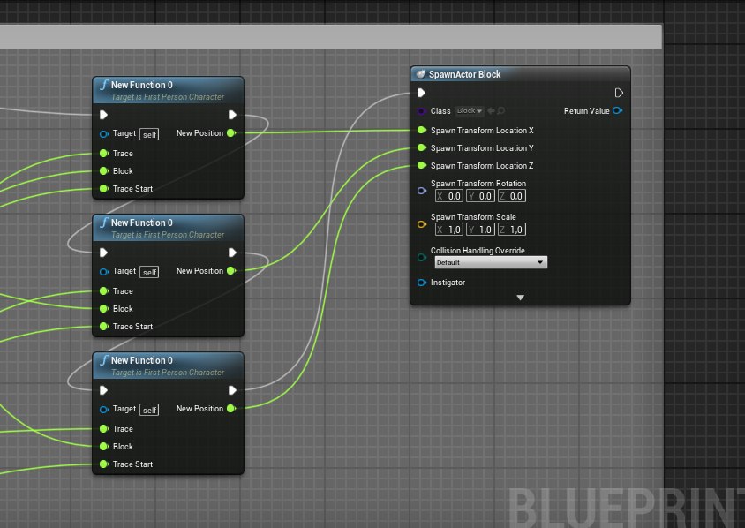Viewport: 745px width, 528px height.
Task: Click Trace Start pin of node feeding Location X
Action: (x=104, y=189)
